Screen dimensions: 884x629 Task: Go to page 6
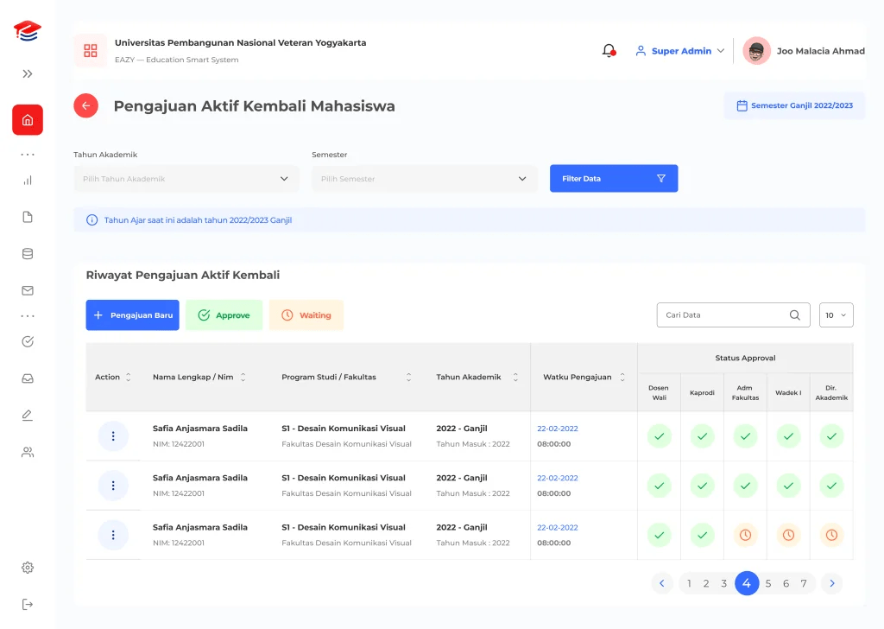786,583
